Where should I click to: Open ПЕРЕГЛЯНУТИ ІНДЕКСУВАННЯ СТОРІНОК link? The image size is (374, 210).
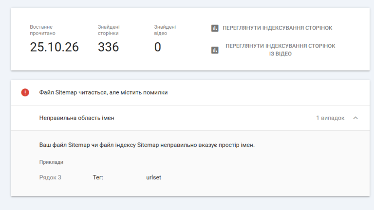277,28
